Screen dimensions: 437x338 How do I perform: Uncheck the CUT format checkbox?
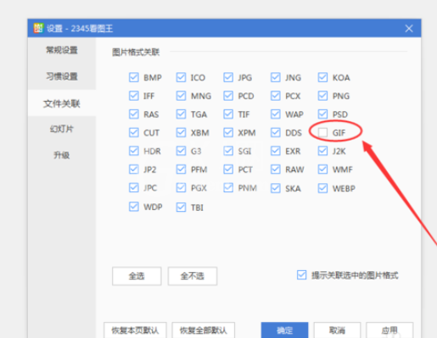tap(134, 132)
